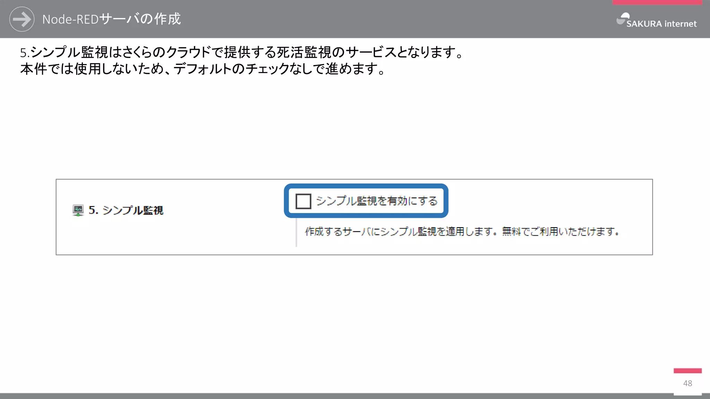
Task: Click the monitor icon beside 5. シンプル監視
Action: click(78, 210)
